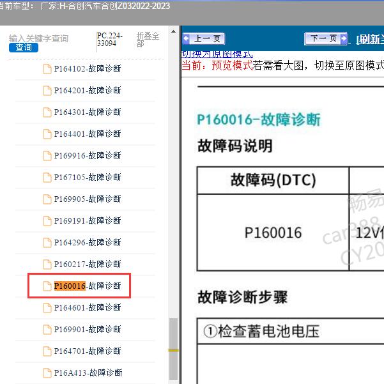Click the PC.224-33094 label

pyautogui.click(x=109, y=40)
